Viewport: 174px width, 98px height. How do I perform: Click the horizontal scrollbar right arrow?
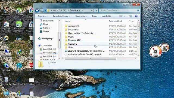pyautogui.click(x=136, y=58)
